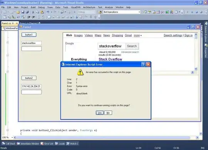Open the Architecture menu

tap(89, 7)
